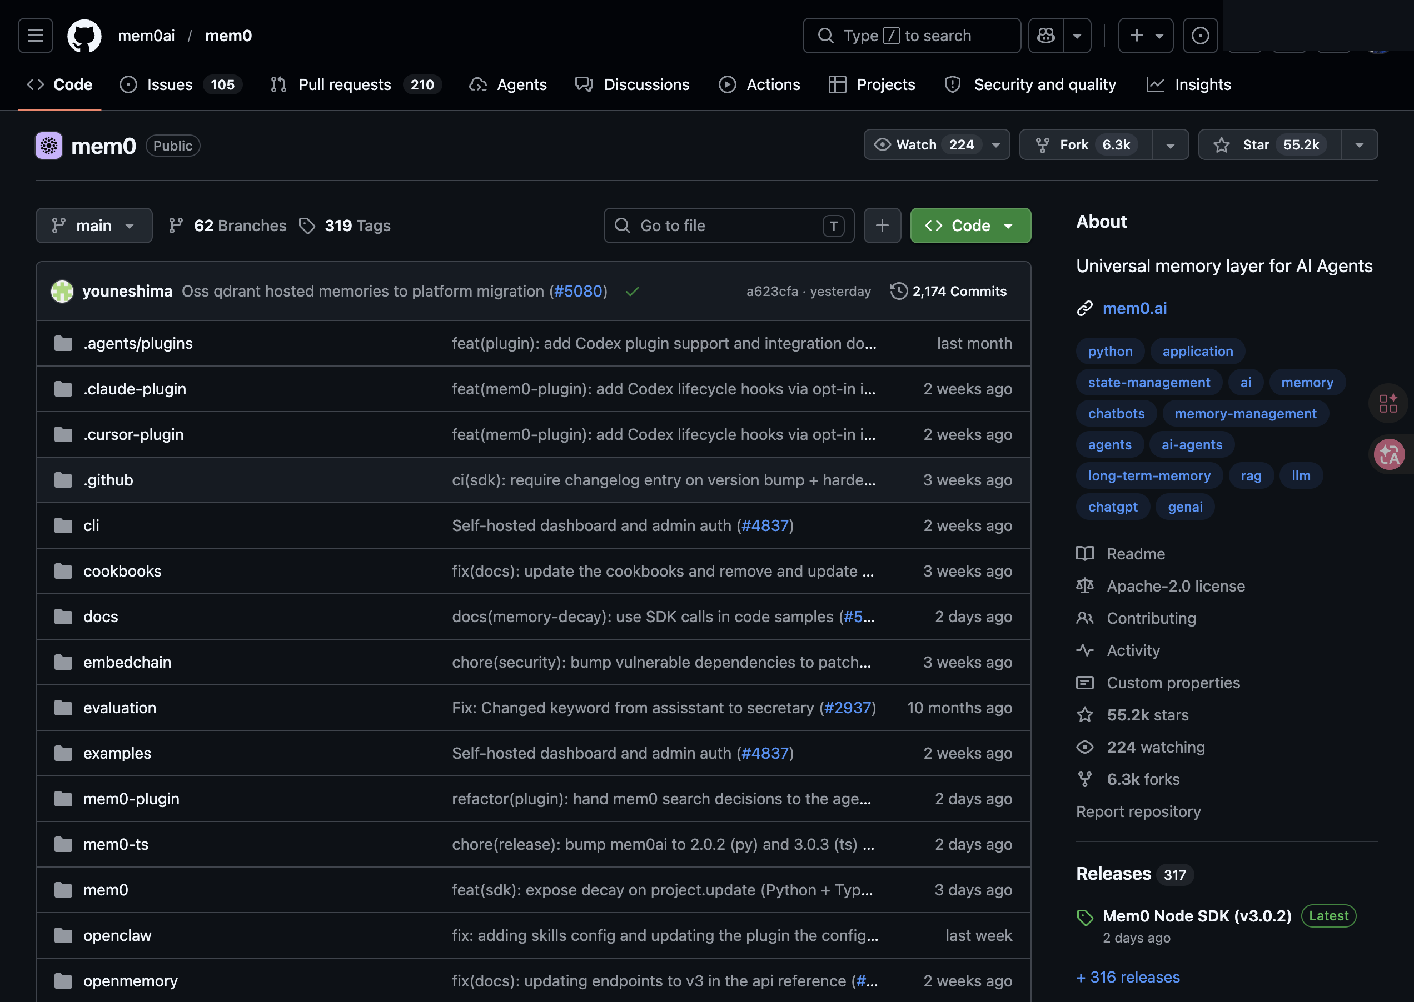Open the .agents/plugins folder
Viewport: 1414px width, 1002px height.
coord(138,343)
